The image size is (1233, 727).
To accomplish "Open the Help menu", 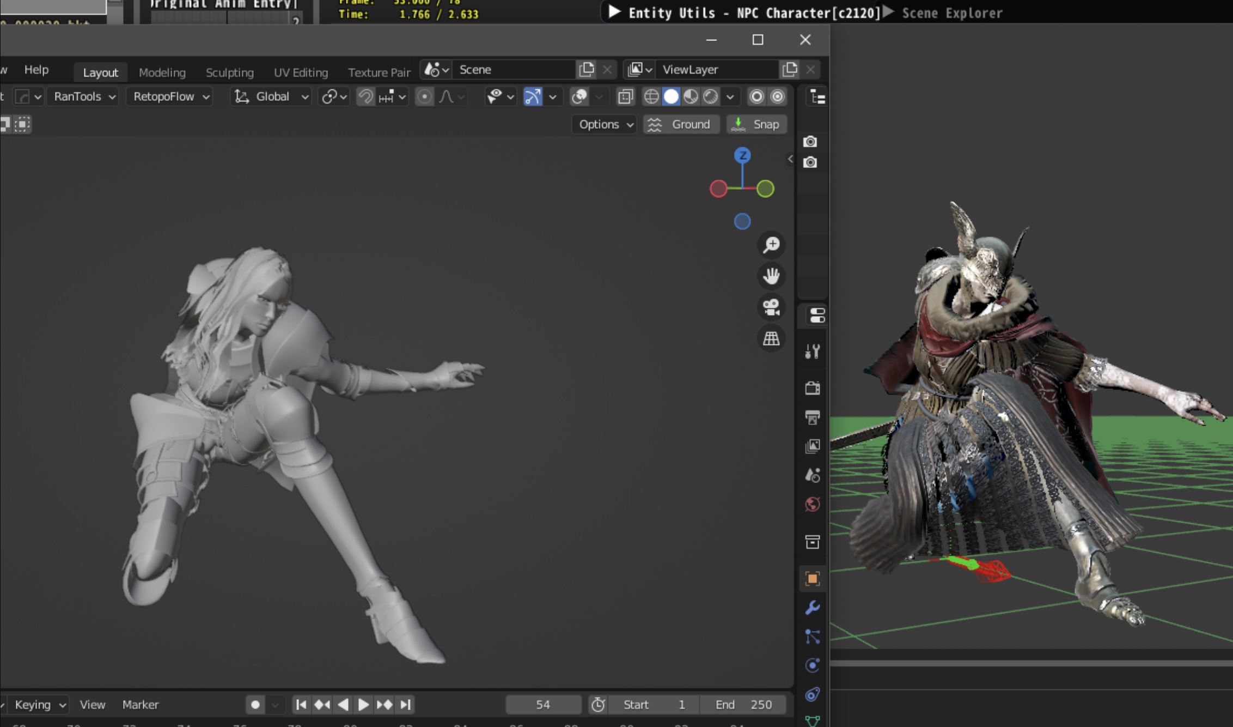I will tap(36, 70).
